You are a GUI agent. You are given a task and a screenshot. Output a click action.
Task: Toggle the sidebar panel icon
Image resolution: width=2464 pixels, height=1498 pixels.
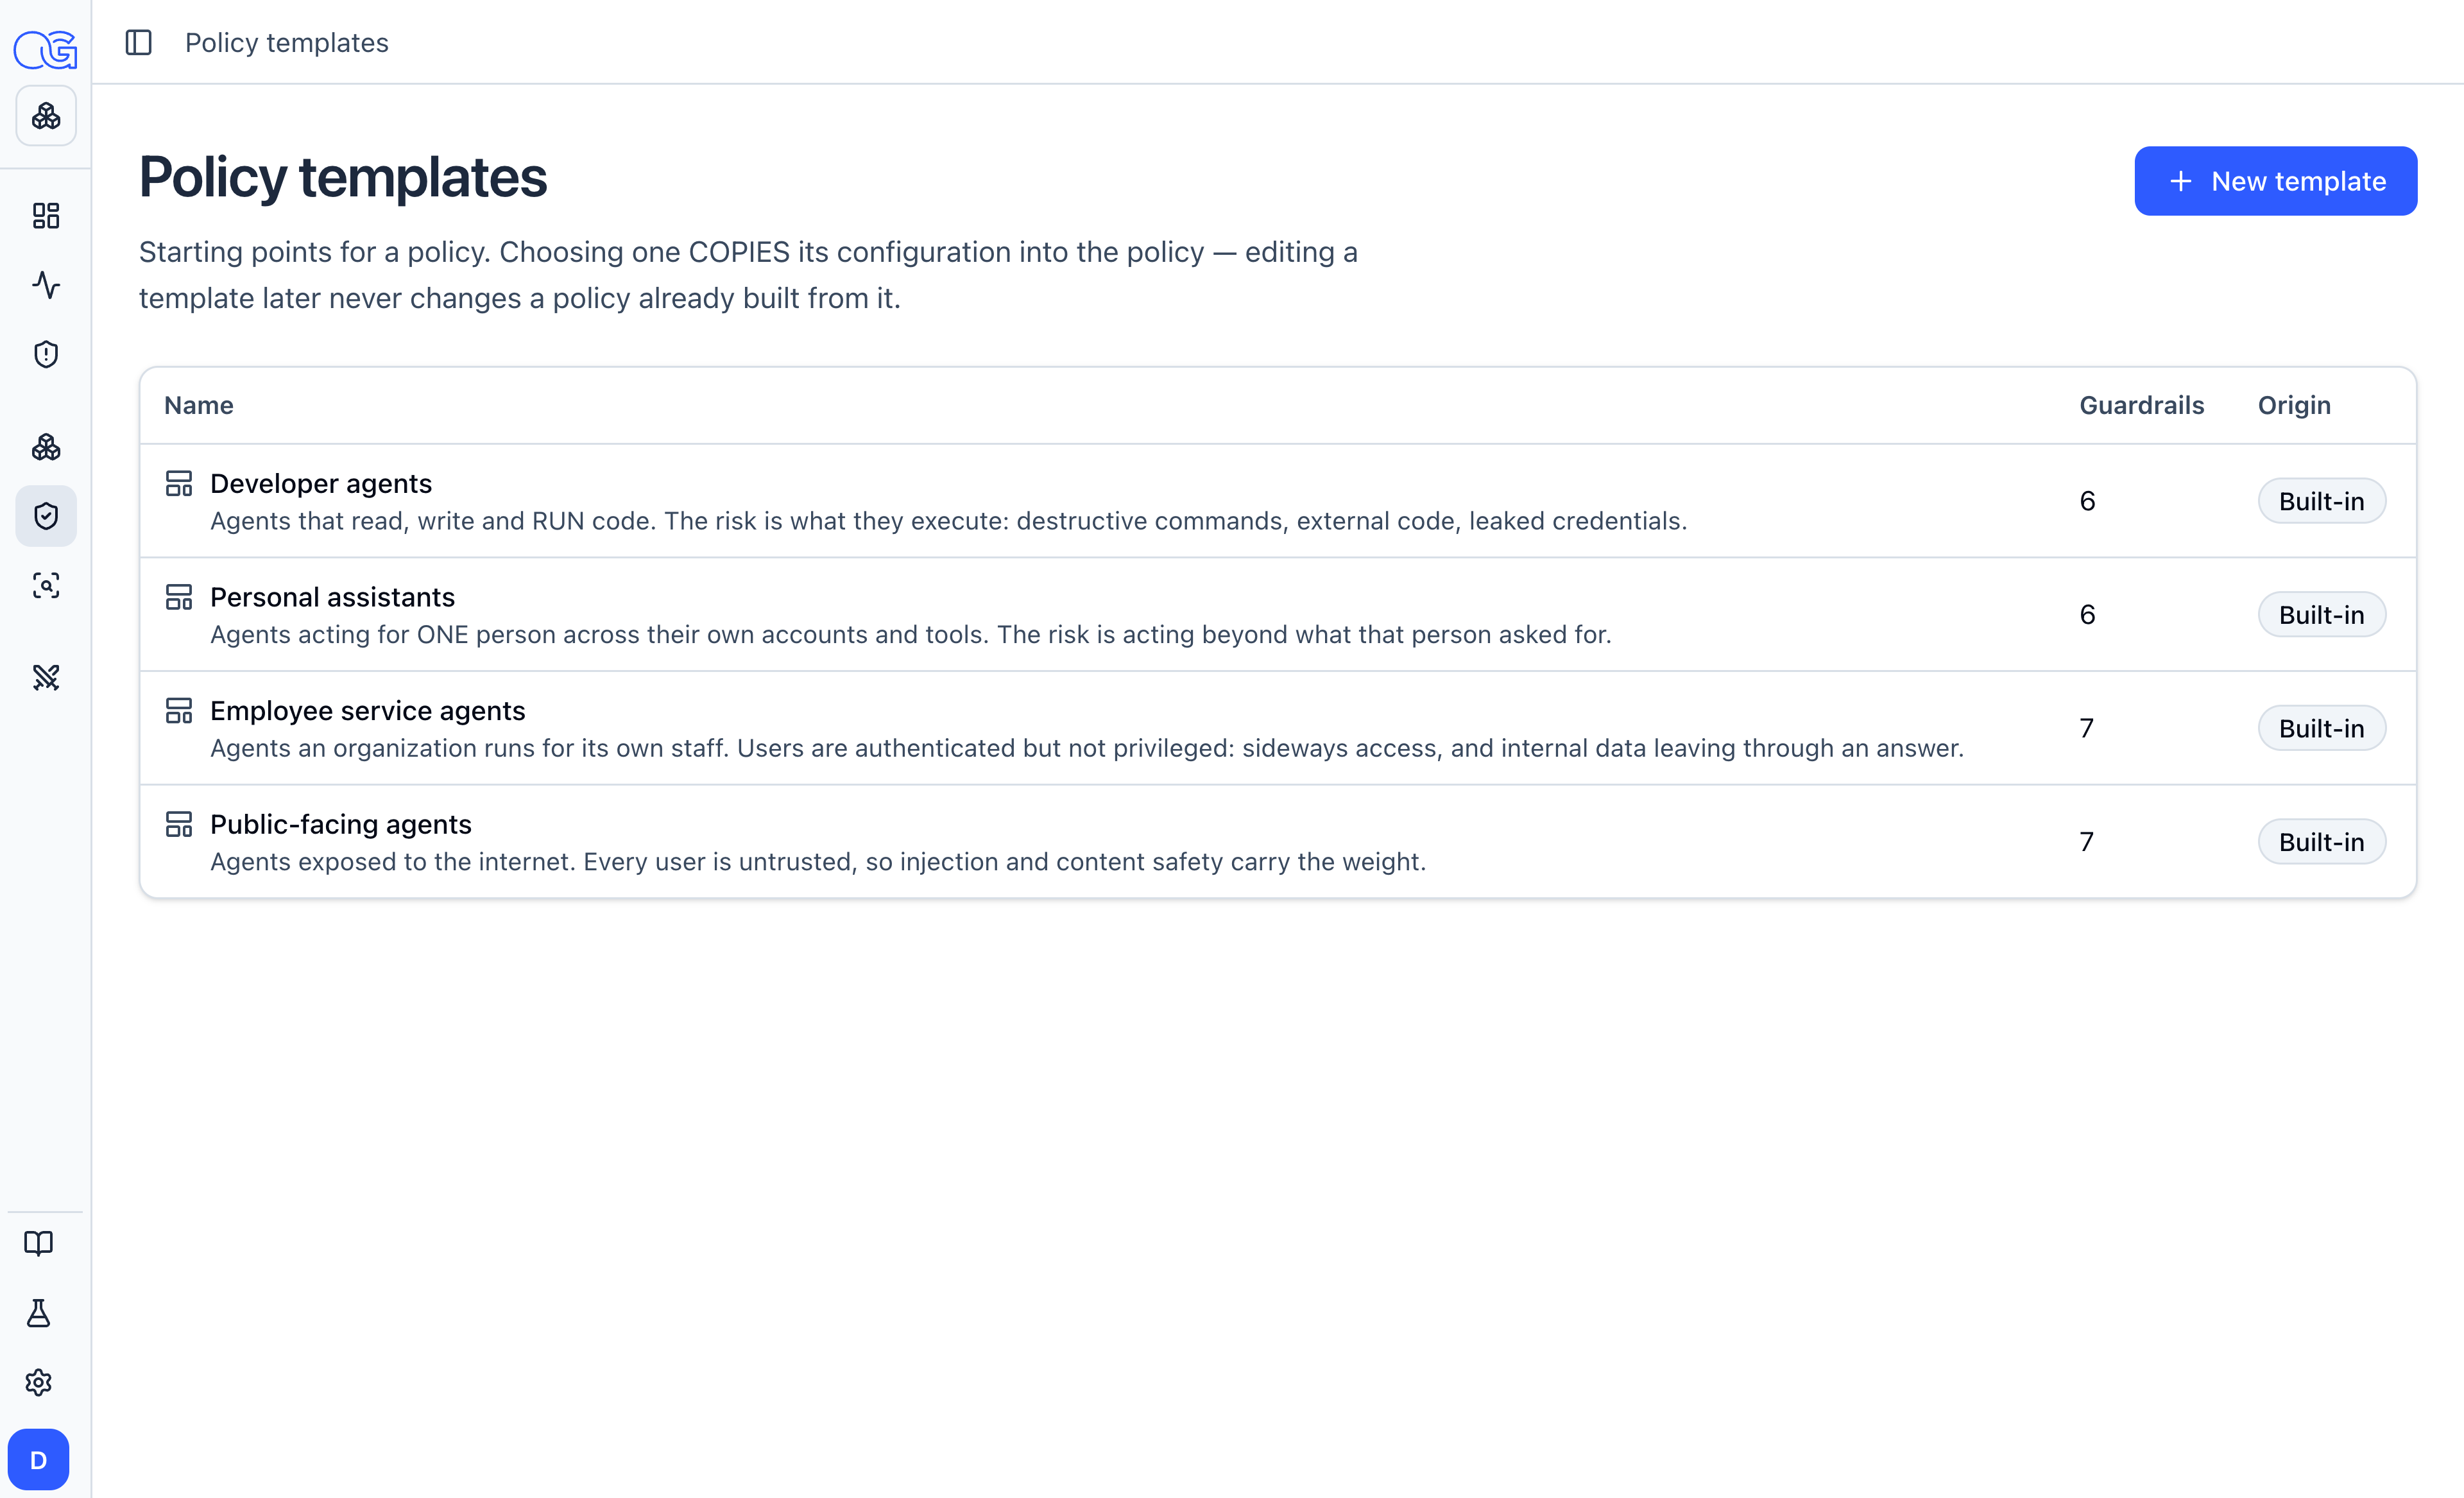[x=138, y=43]
